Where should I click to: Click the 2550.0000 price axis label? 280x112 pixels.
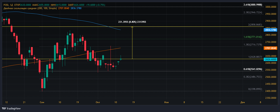click(x=271, y=70)
